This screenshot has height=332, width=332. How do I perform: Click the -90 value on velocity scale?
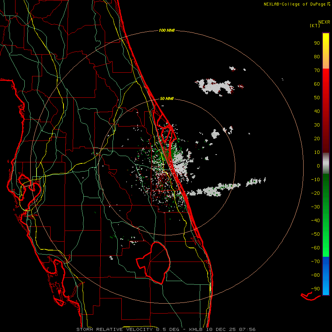(x=315, y=289)
